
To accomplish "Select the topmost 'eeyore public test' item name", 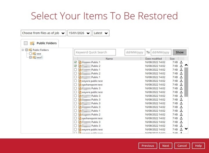I will click(92, 81).
